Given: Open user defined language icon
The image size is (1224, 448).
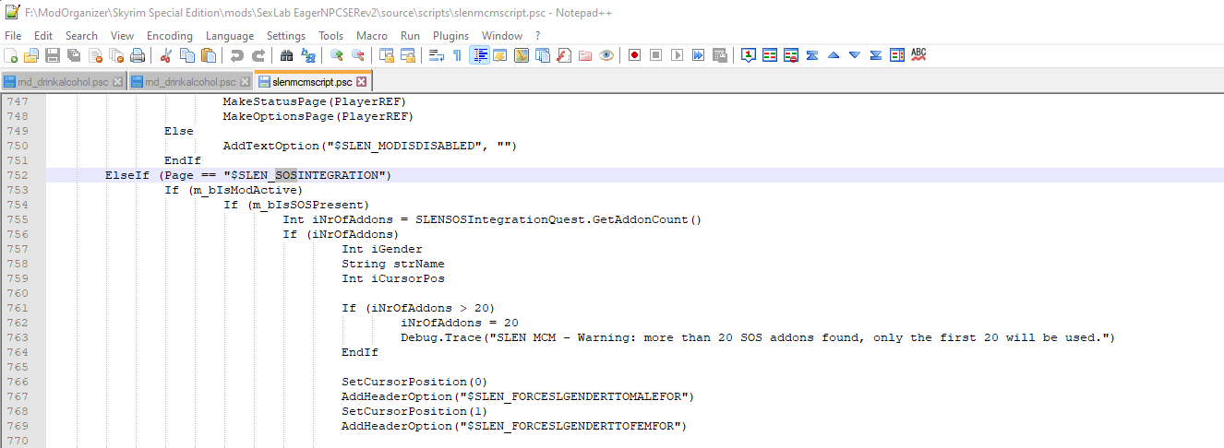Looking at the screenshot, I should 500,55.
